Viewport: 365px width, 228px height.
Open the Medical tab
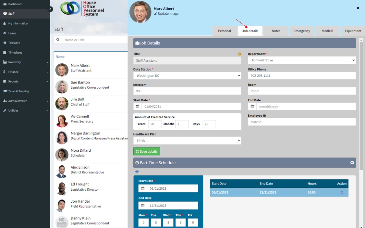click(327, 31)
